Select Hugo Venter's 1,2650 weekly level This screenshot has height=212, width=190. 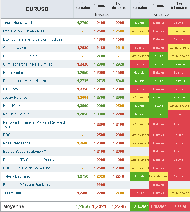83,72
